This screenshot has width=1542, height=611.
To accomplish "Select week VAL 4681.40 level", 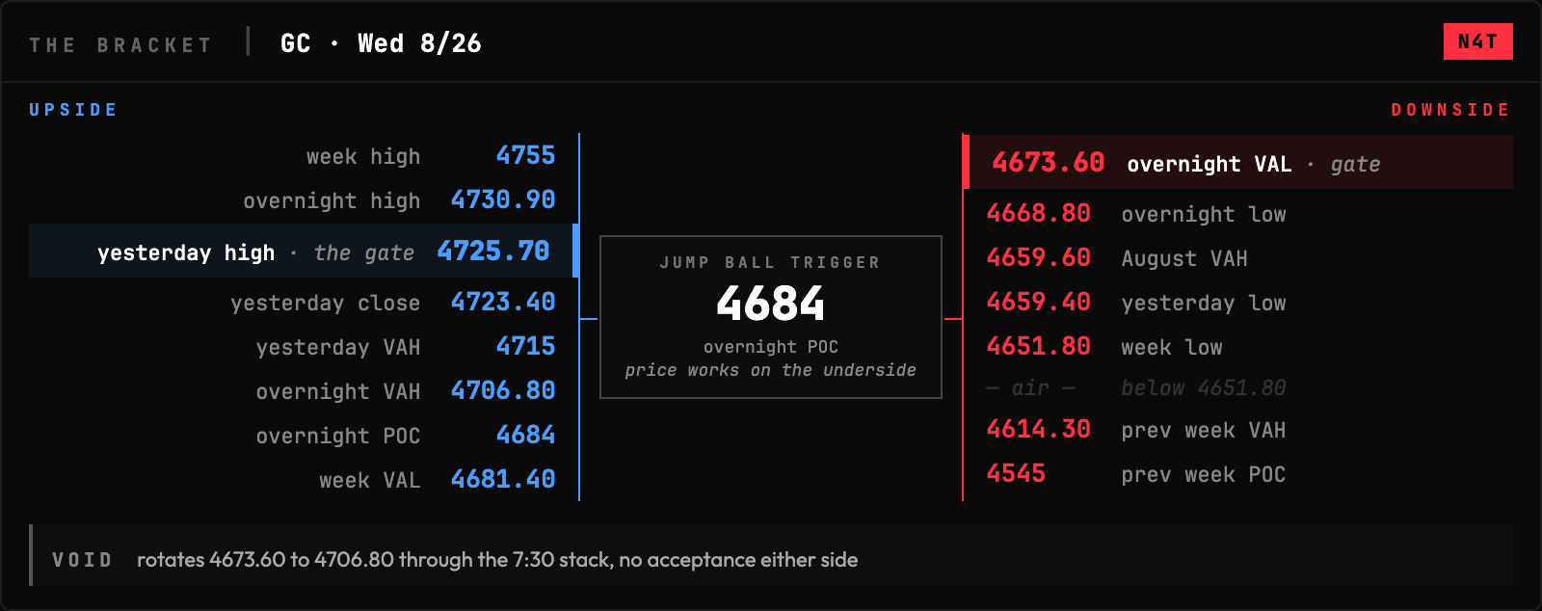I will click(303, 479).
